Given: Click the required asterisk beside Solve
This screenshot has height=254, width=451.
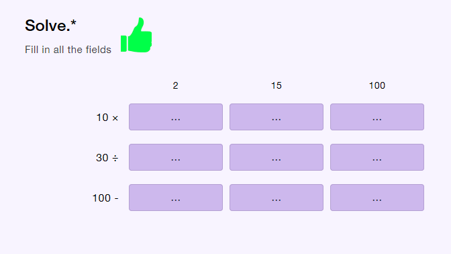Looking at the screenshot, I should coord(74,23).
